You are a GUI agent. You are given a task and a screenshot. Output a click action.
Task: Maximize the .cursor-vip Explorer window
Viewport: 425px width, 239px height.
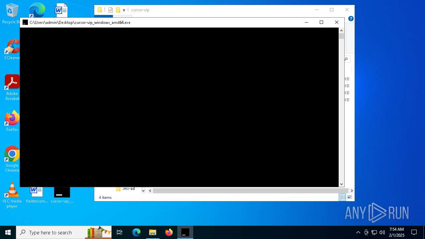pyautogui.click(x=332, y=10)
